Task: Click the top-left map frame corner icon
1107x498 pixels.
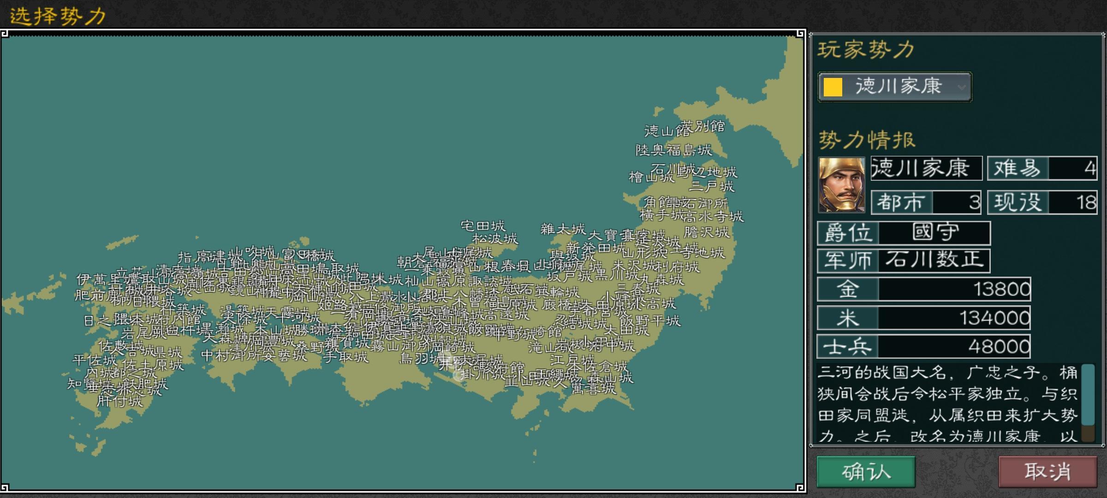Action: (x=5, y=34)
